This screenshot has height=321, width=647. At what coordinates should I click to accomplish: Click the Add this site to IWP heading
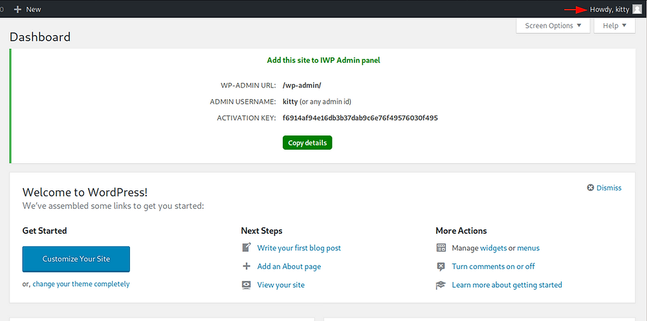323,60
